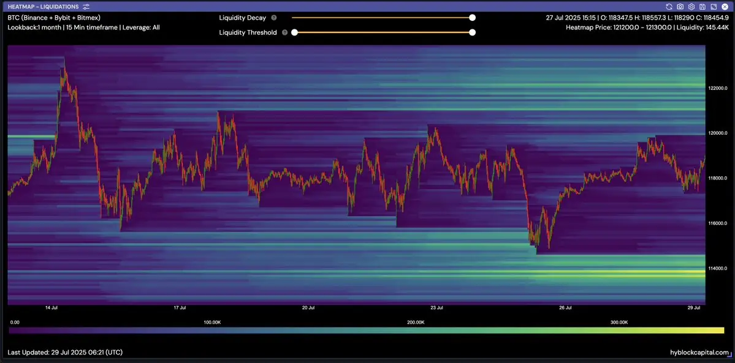The width and height of the screenshot is (735, 363).
Task: Click the Lookback 1 month timeframe text
Action: click(84, 28)
